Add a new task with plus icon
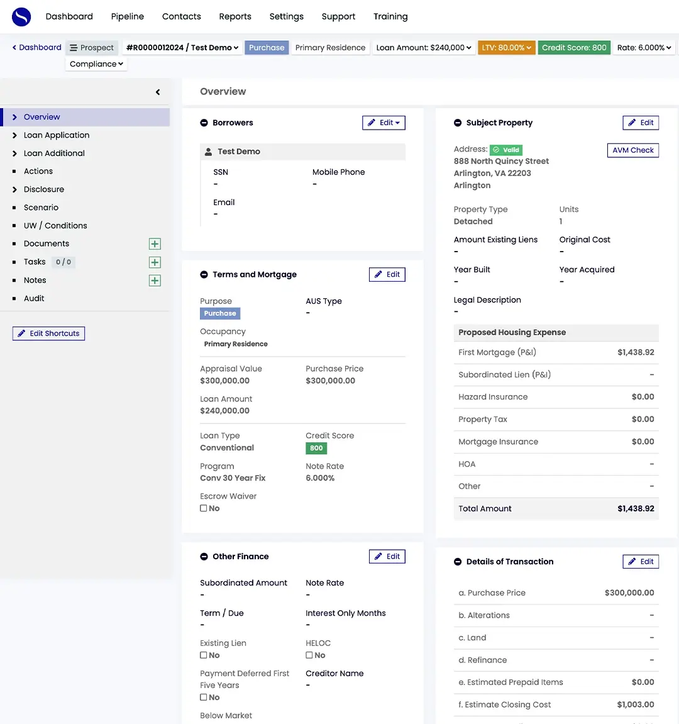This screenshot has width=679, height=724. [x=155, y=262]
